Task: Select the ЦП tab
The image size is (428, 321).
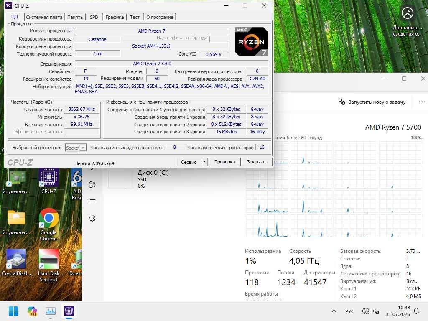Action: [15, 17]
